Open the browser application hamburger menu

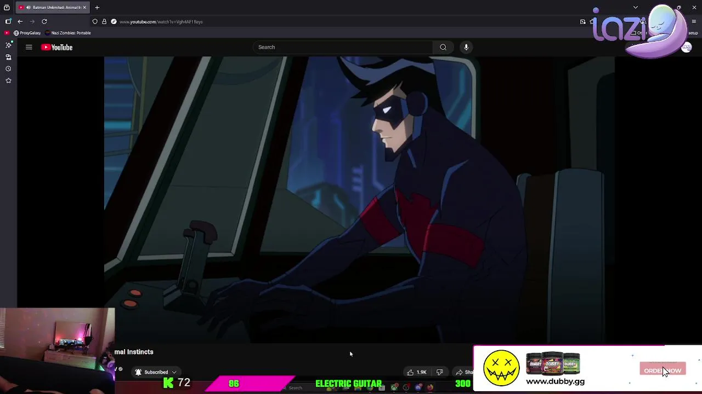(694, 21)
